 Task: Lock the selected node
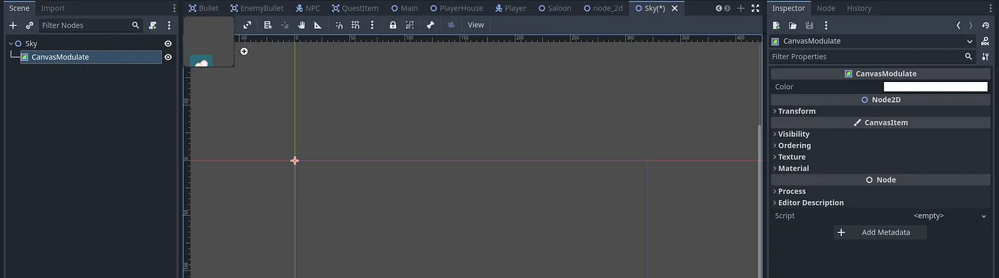(x=392, y=25)
